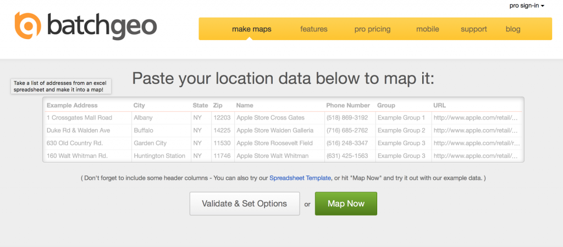Viewport: 563px width, 247px height.
Task: Click the green Map Now button
Action: pyautogui.click(x=346, y=204)
